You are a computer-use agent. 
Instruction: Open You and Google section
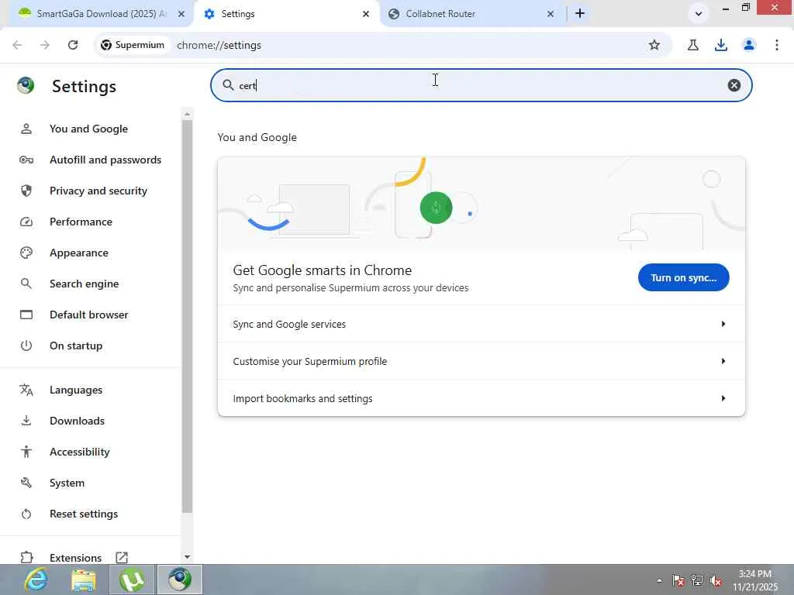coord(88,129)
